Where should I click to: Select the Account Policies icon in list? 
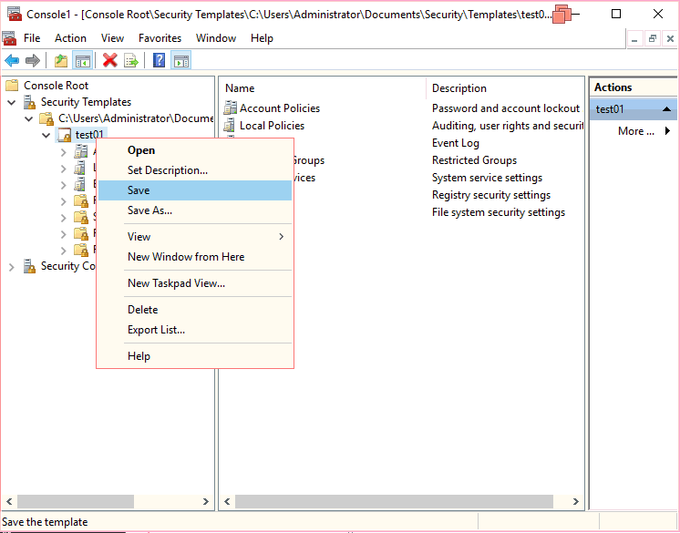(x=231, y=108)
